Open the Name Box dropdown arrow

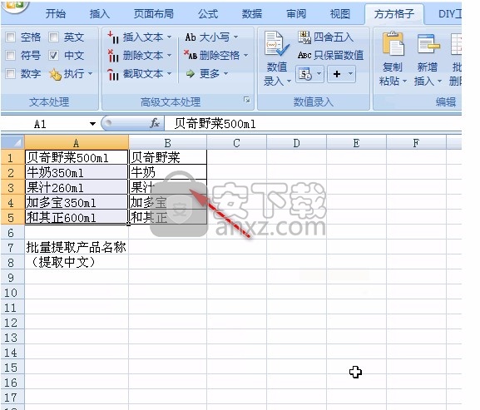(92, 124)
